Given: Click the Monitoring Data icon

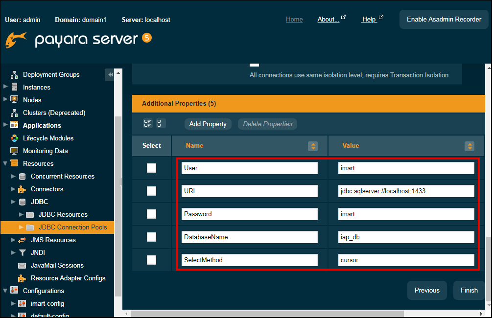Looking at the screenshot, I should coord(14,151).
